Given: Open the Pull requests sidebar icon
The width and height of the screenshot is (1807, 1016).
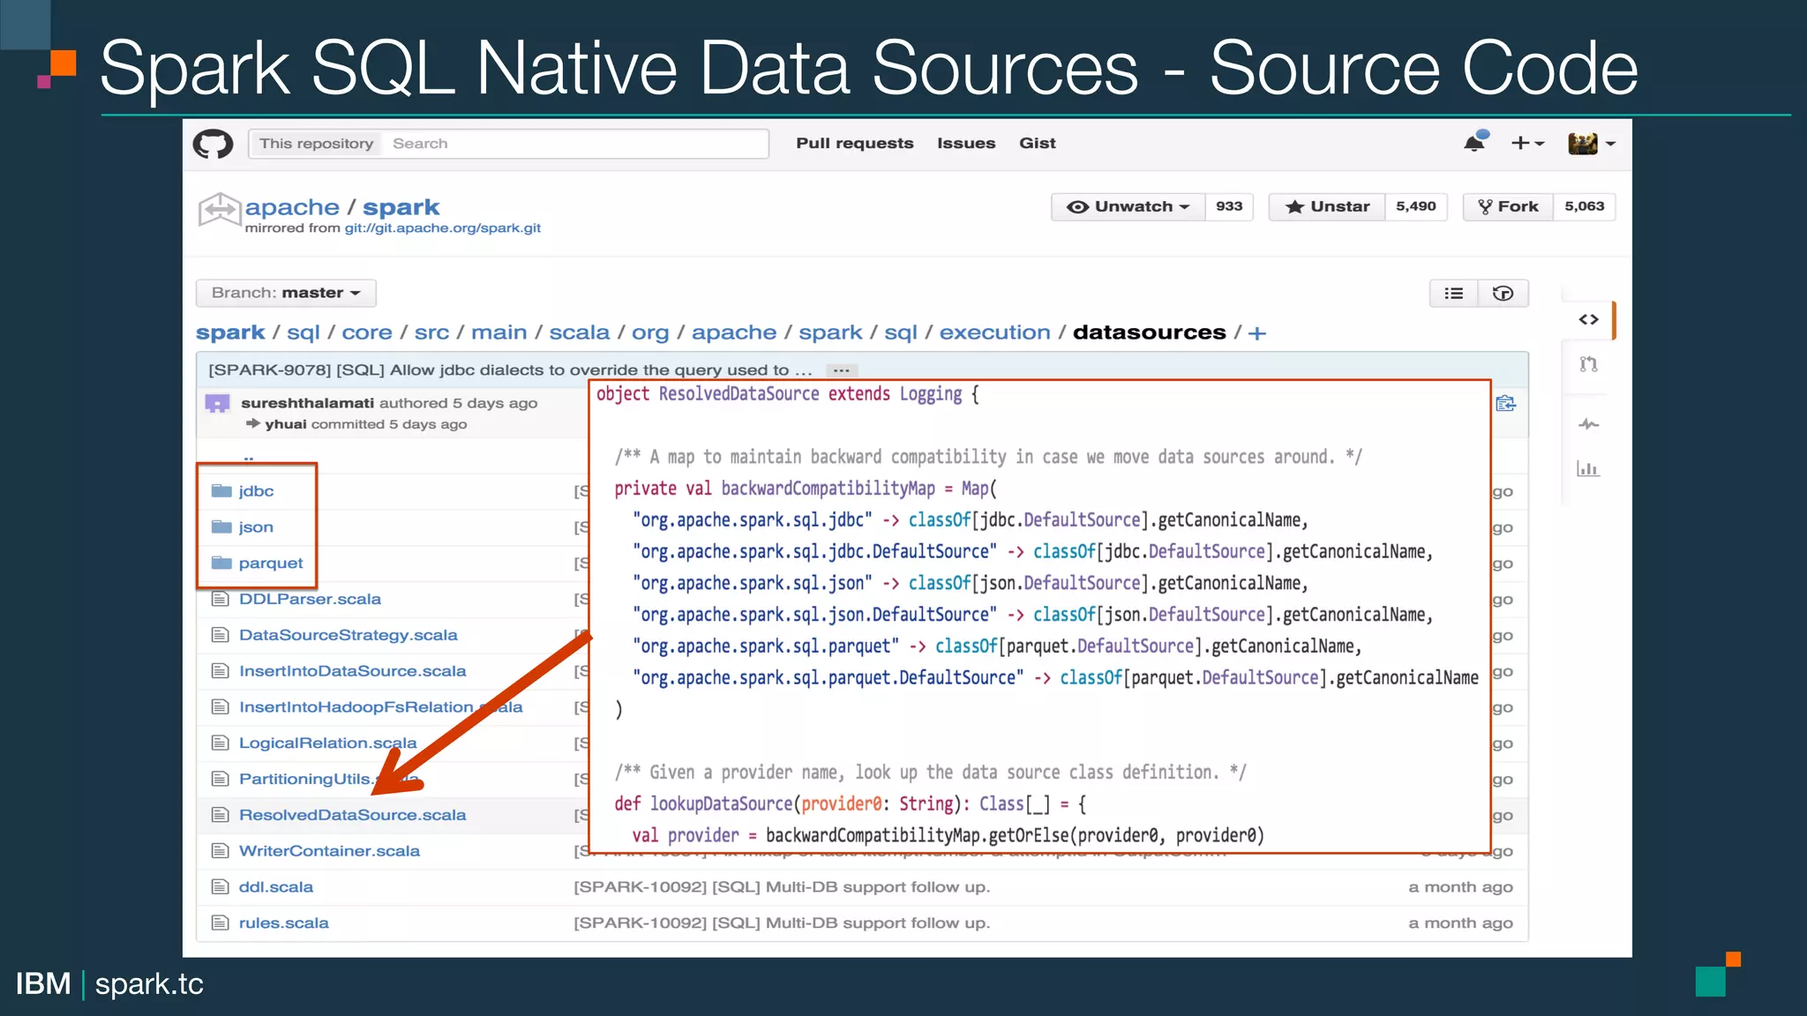Looking at the screenshot, I should 1588,364.
